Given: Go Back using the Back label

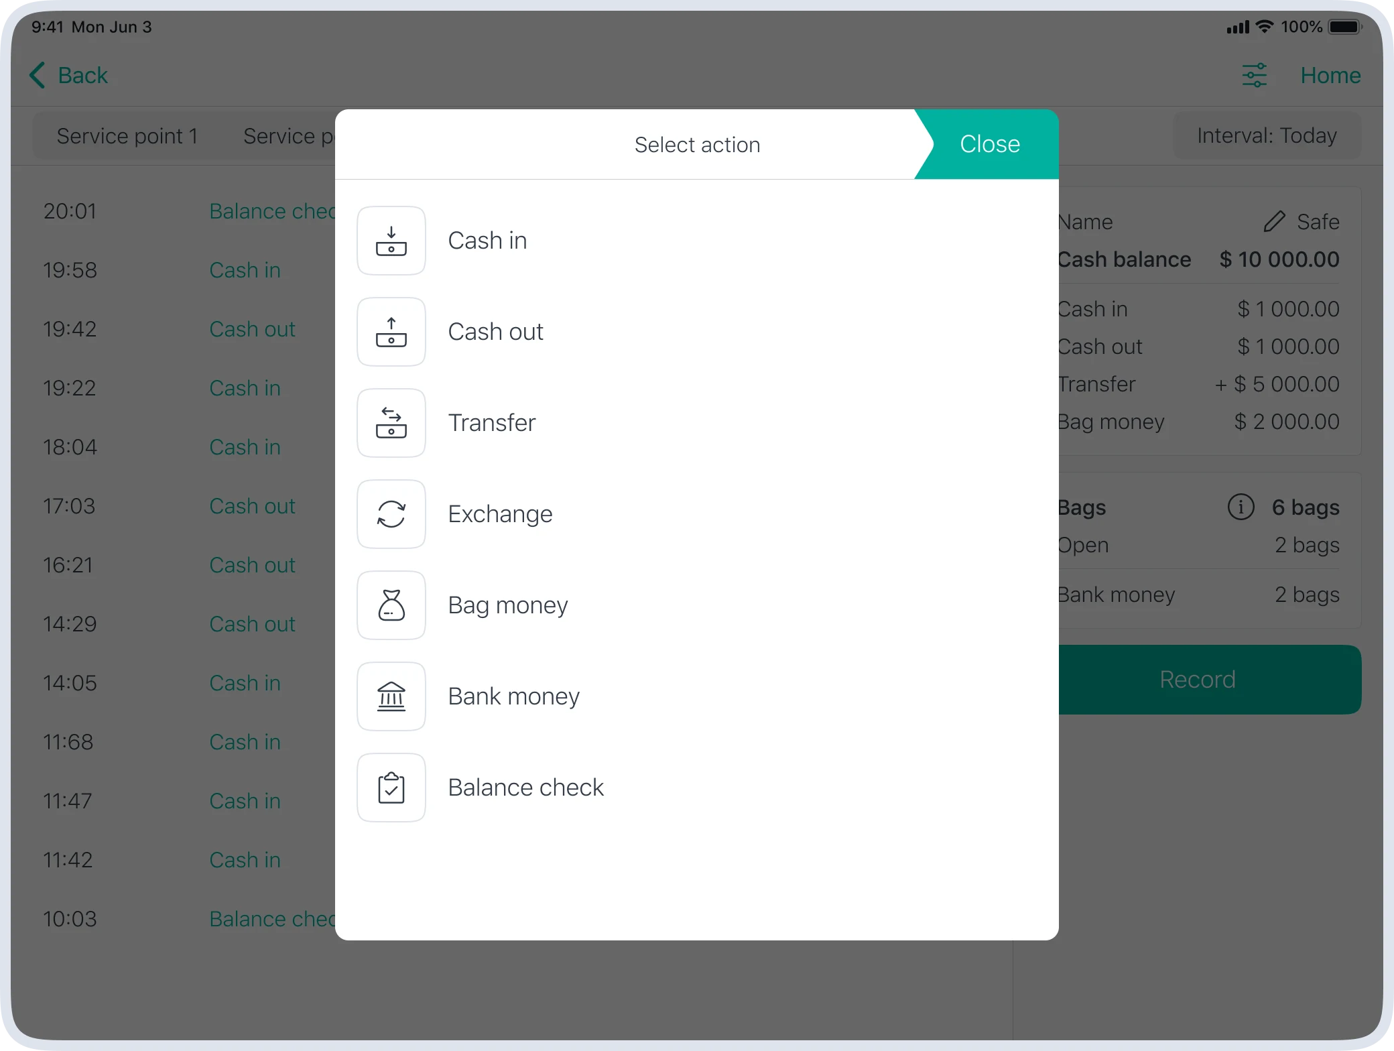Looking at the screenshot, I should click(x=83, y=75).
